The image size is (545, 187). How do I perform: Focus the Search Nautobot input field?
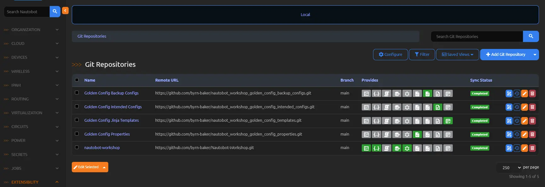coord(27,12)
